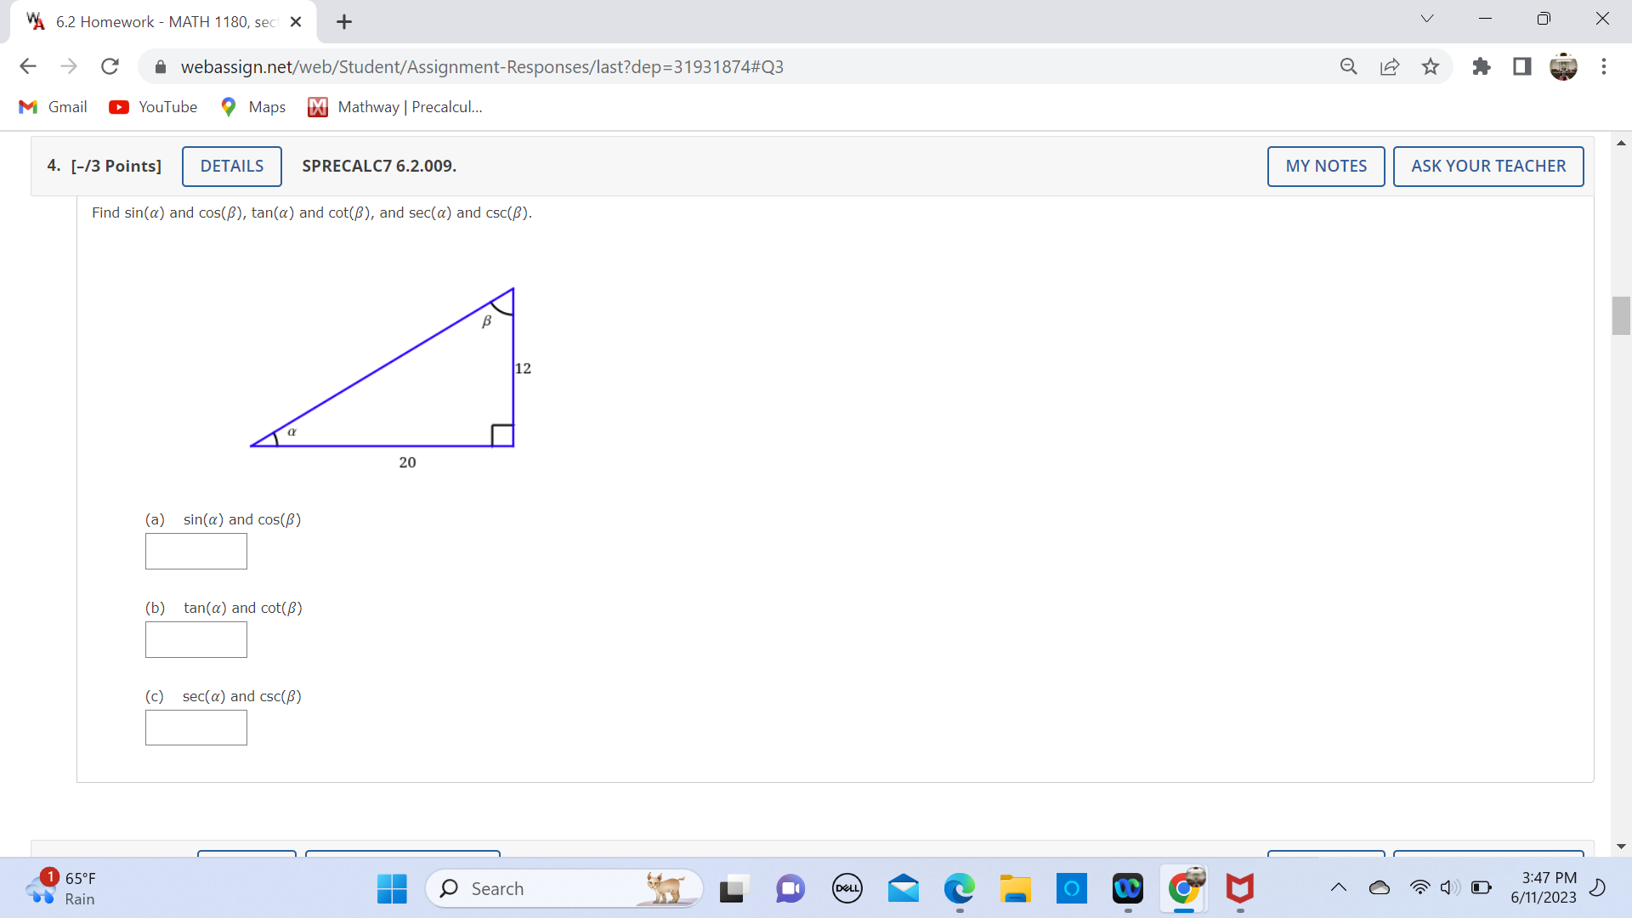The width and height of the screenshot is (1632, 918).
Task: Click the browser back navigation arrow
Action: click(x=28, y=66)
